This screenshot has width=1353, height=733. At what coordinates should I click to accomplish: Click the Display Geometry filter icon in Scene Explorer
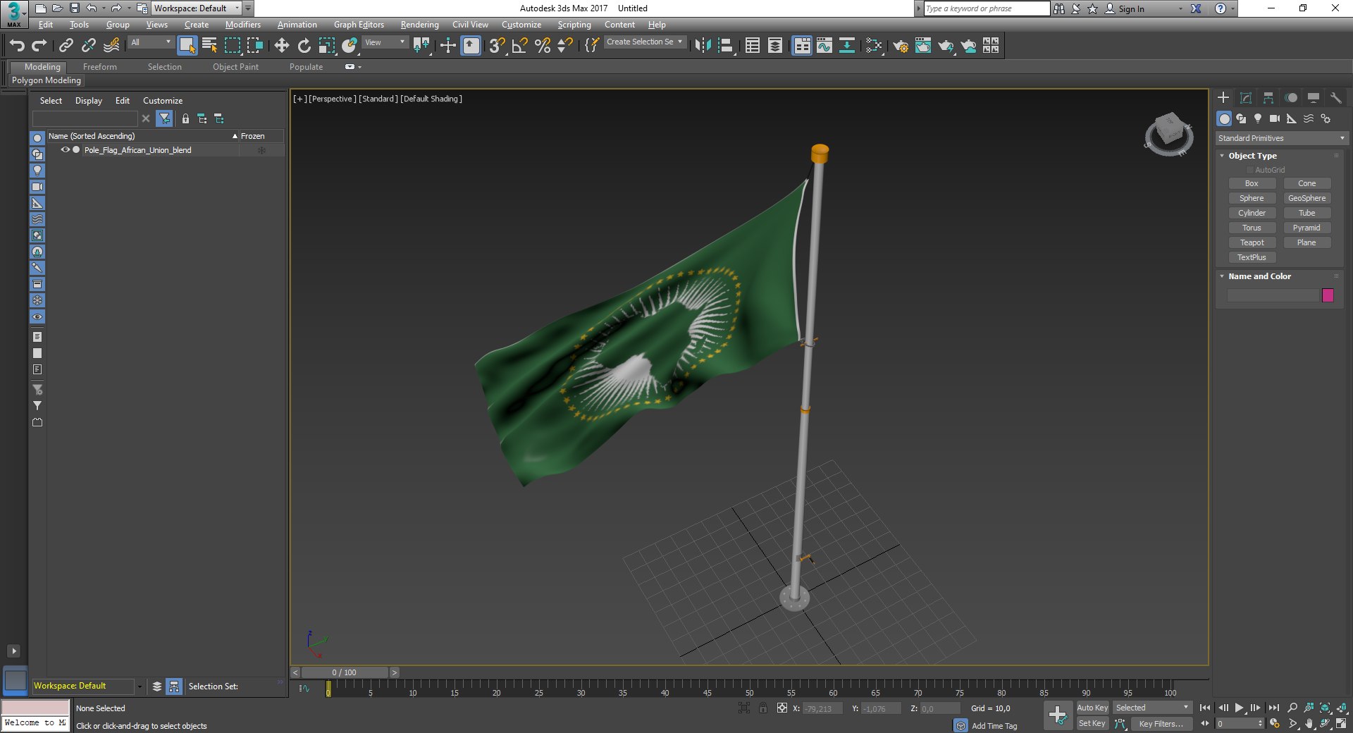pyautogui.click(x=37, y=138)
